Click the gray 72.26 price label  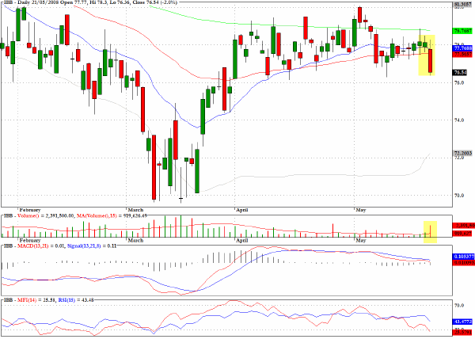click(x=462, y=154)
